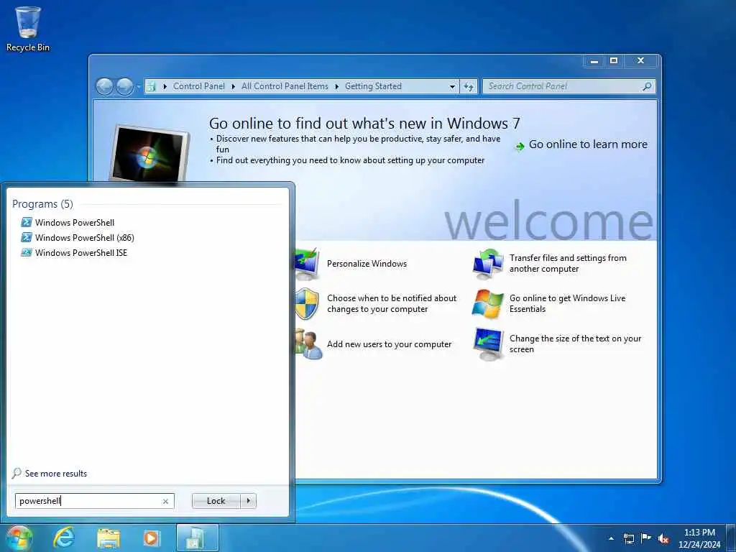
Task: Expand the arrow before Control Panel breadcrumb
Action: coord(165,87)
